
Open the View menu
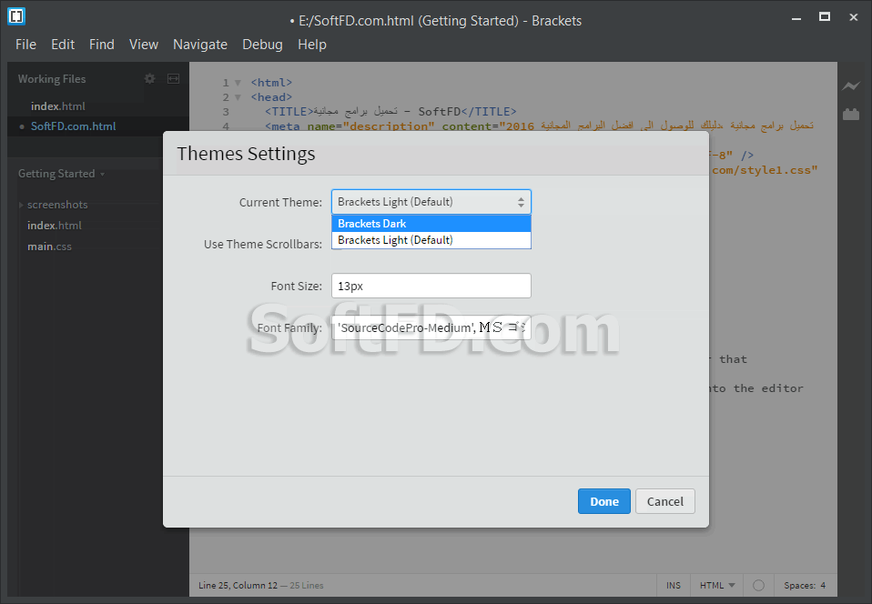[x=144, y=45]
